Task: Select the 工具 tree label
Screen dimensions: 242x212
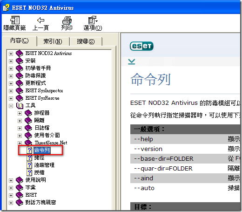Action: pyautogui.click(x=30, y=106)
